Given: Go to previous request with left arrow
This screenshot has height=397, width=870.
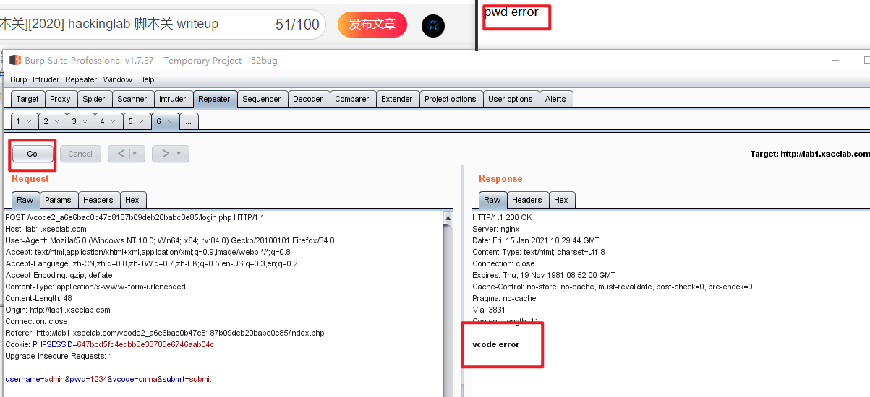Looking at the screenshot, I should tap(121, 154).
